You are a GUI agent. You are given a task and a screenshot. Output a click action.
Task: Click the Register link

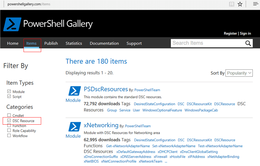pos(230,33)
